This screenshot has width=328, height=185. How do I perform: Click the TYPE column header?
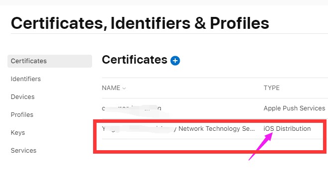point(272,88)
